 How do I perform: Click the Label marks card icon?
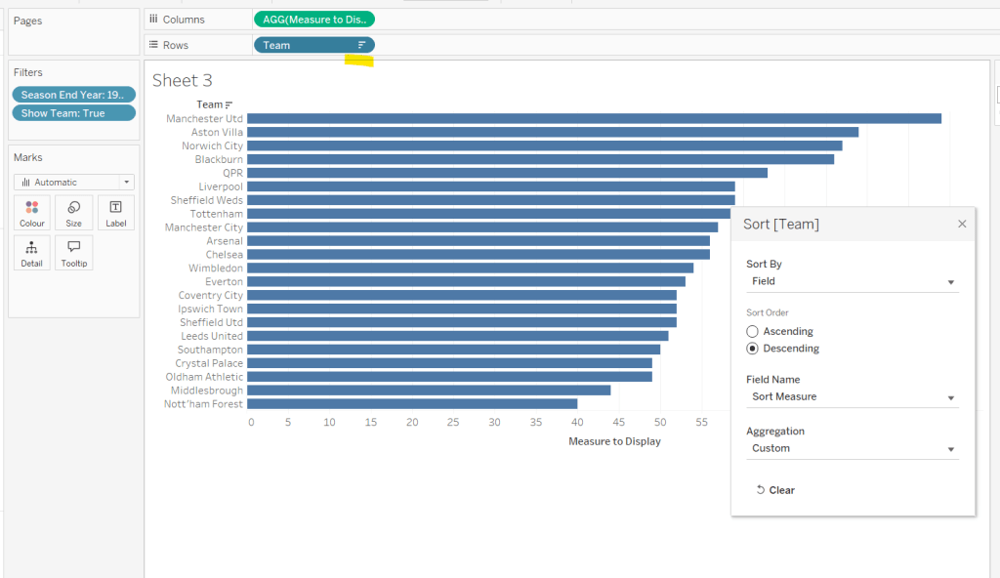[x=116, y=213]
